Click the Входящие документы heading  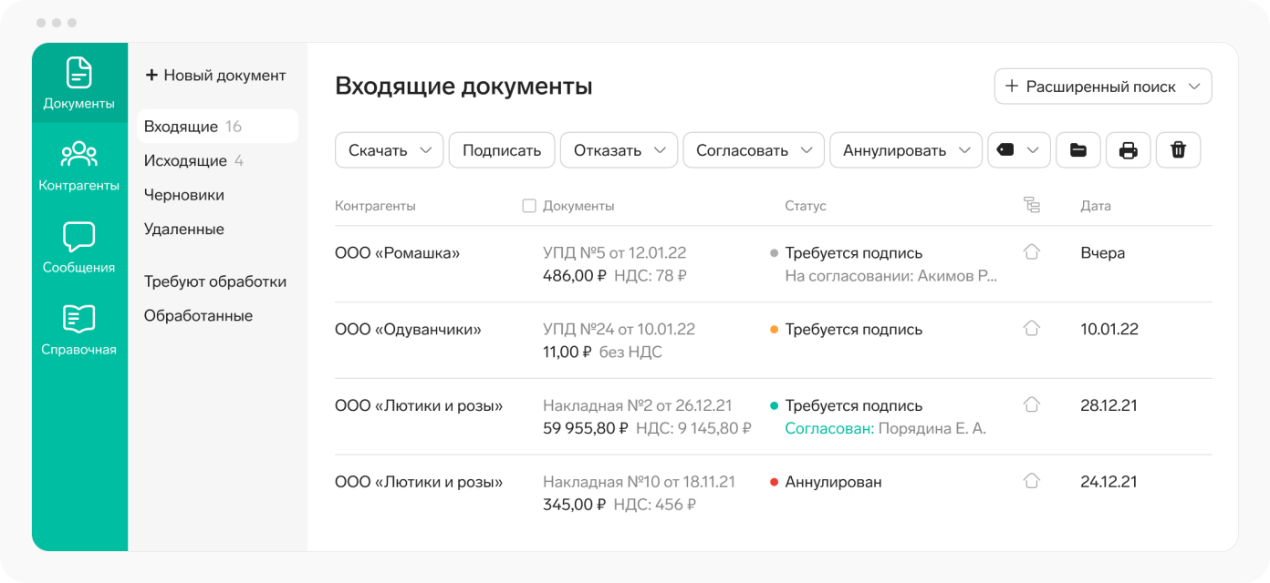[x=463, y=87]
